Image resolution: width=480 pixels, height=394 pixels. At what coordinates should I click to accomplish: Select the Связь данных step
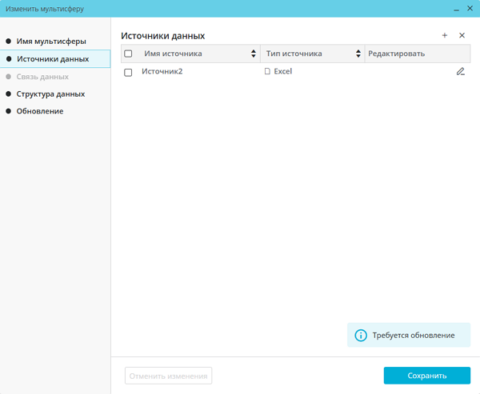pos(42,77)
